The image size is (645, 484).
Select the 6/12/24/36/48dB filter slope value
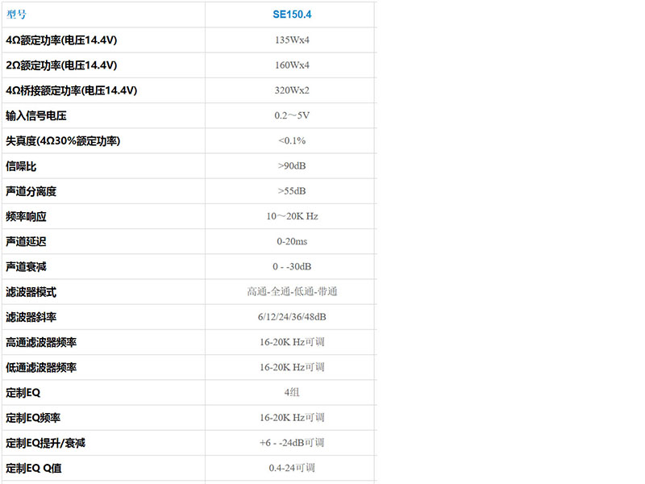292,317
